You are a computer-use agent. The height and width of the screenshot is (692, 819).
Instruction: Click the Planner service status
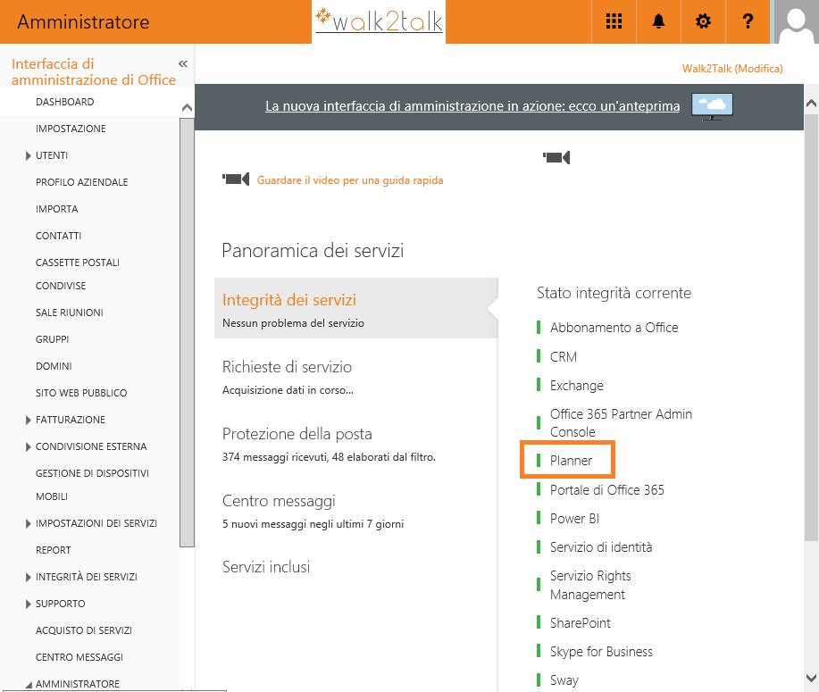pyautogui.click(x=571, y=461)
